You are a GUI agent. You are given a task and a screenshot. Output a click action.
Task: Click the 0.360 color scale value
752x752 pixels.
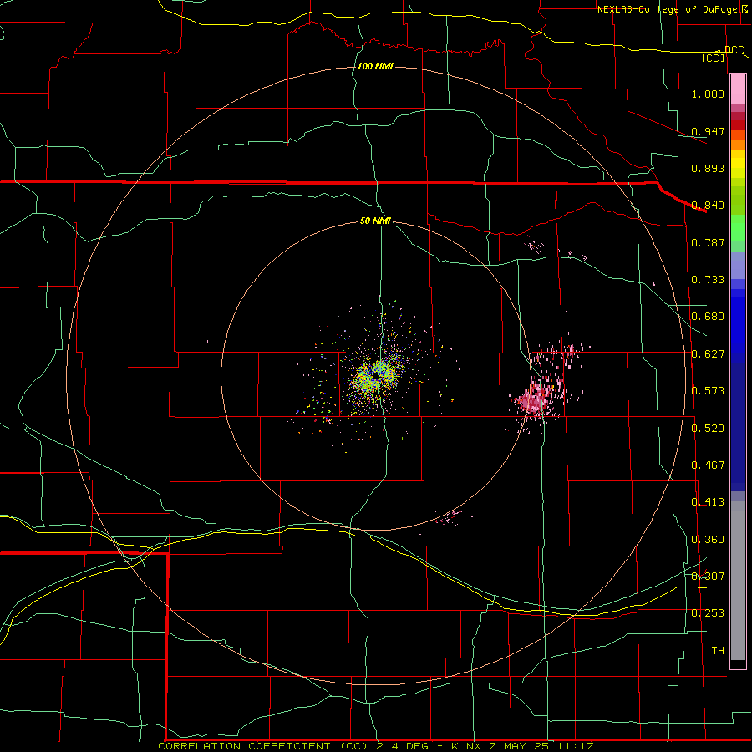tap(708, 540)
